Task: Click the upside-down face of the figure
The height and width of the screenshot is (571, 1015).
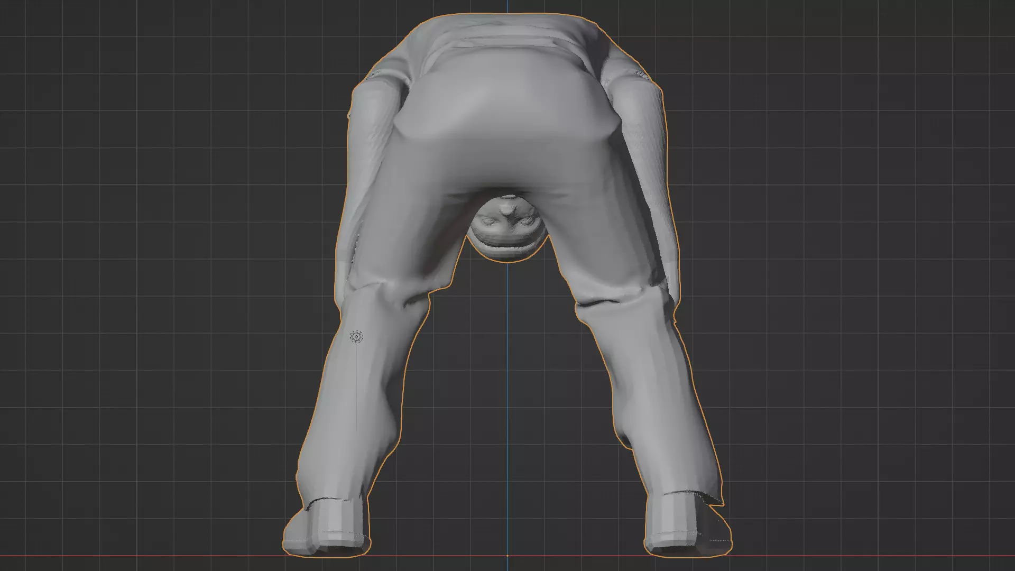Action: (x=506, y=228)
